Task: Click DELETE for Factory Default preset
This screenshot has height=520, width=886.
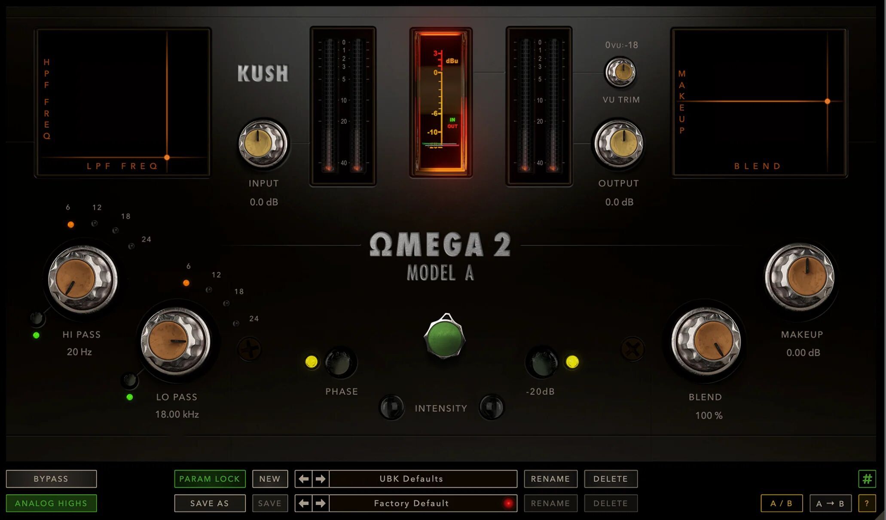Action: click(611, 503)
